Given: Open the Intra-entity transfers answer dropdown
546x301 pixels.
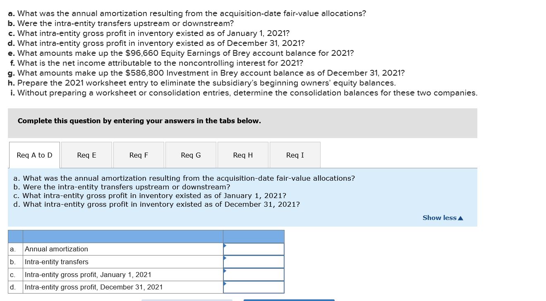Looking at the screenshot, I should pos(254,262).
